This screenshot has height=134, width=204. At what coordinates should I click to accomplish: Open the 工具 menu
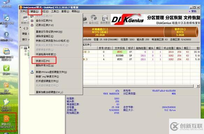55,12
